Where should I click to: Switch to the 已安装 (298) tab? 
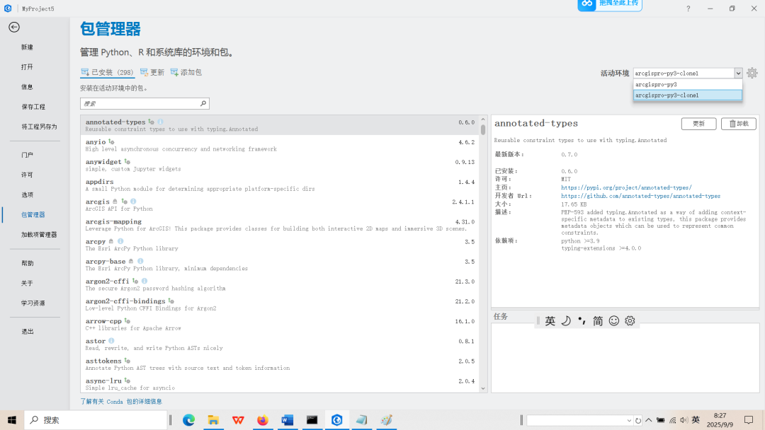pyautogui.click(x=108, y=72)
